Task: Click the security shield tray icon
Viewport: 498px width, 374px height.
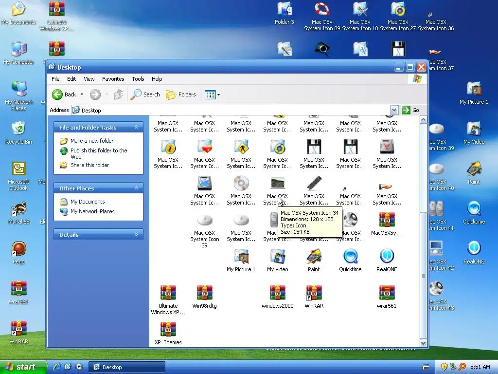Action: click(444, 367)
